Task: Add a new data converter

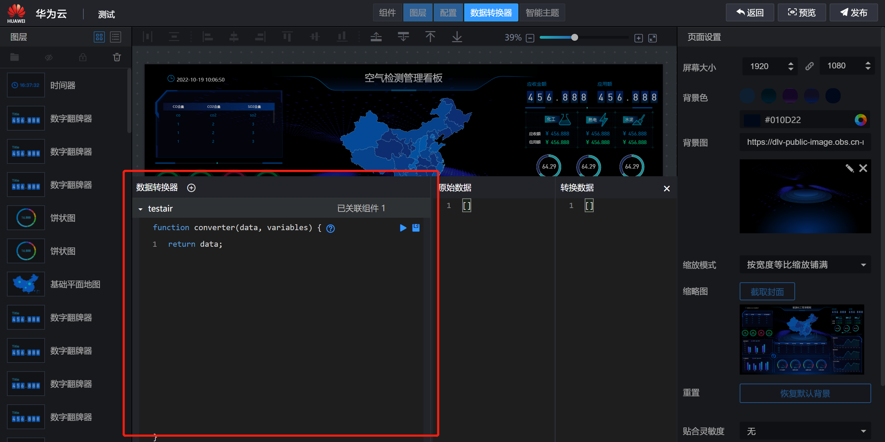Action: [x=191, y=188]
